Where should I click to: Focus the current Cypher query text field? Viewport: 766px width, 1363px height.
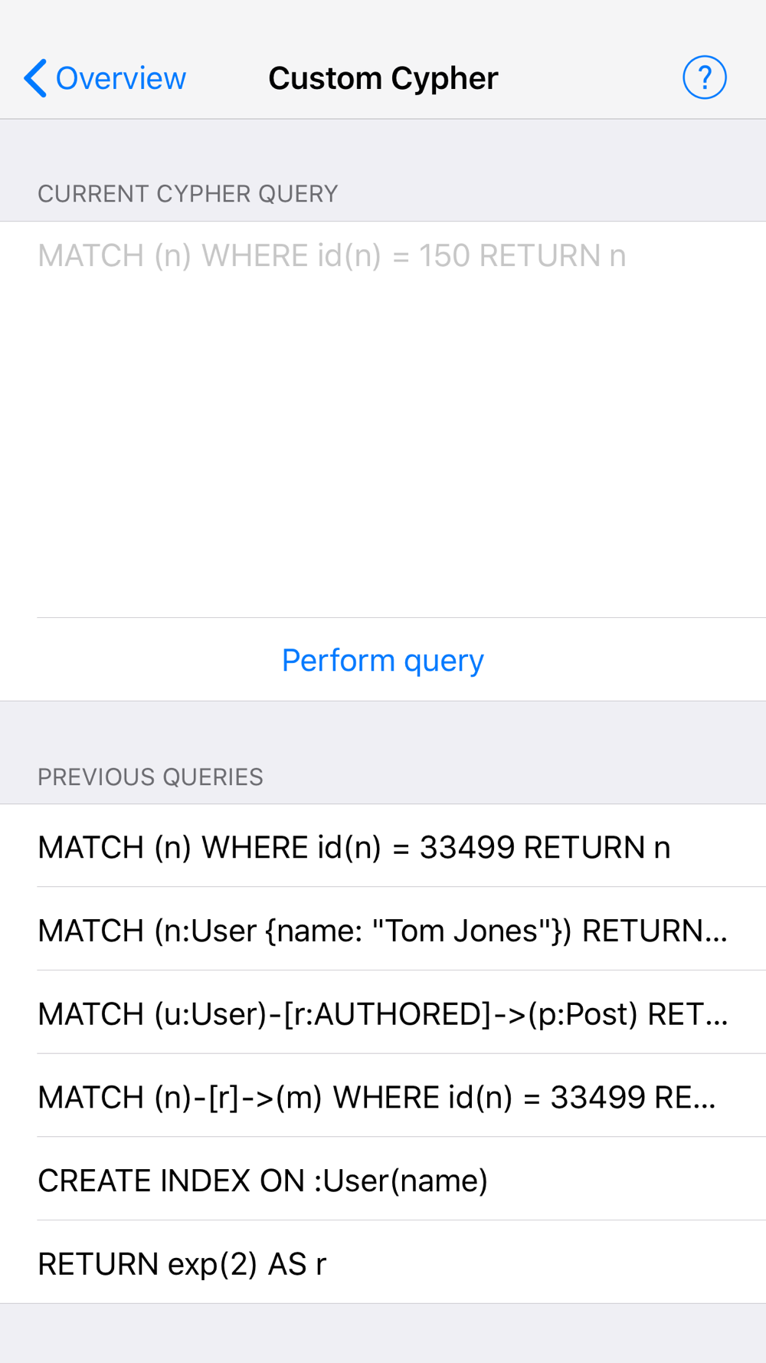click(383, 419)
